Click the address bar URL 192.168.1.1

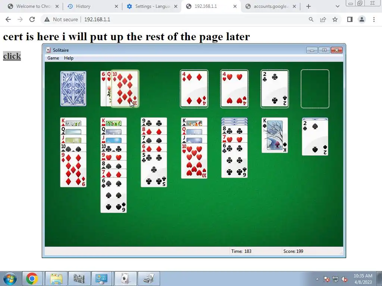[x=97, y=19]
